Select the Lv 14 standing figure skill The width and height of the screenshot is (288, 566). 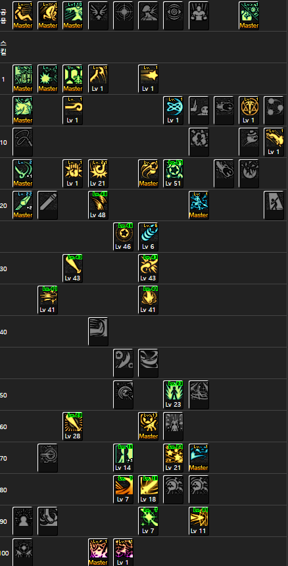point(123,457)
